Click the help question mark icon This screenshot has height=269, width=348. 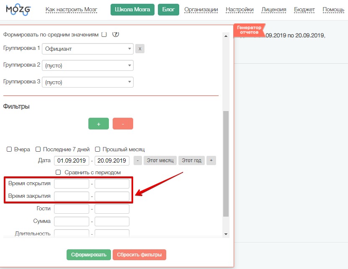coord(116,34)
